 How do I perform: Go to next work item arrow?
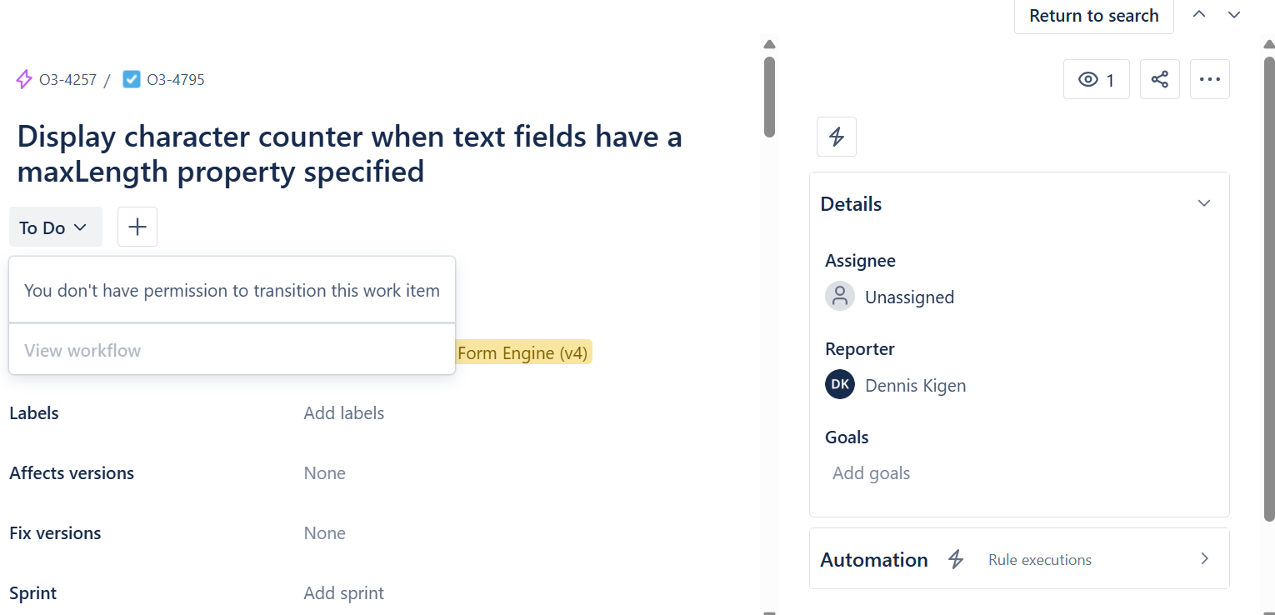click(1234, 14)
